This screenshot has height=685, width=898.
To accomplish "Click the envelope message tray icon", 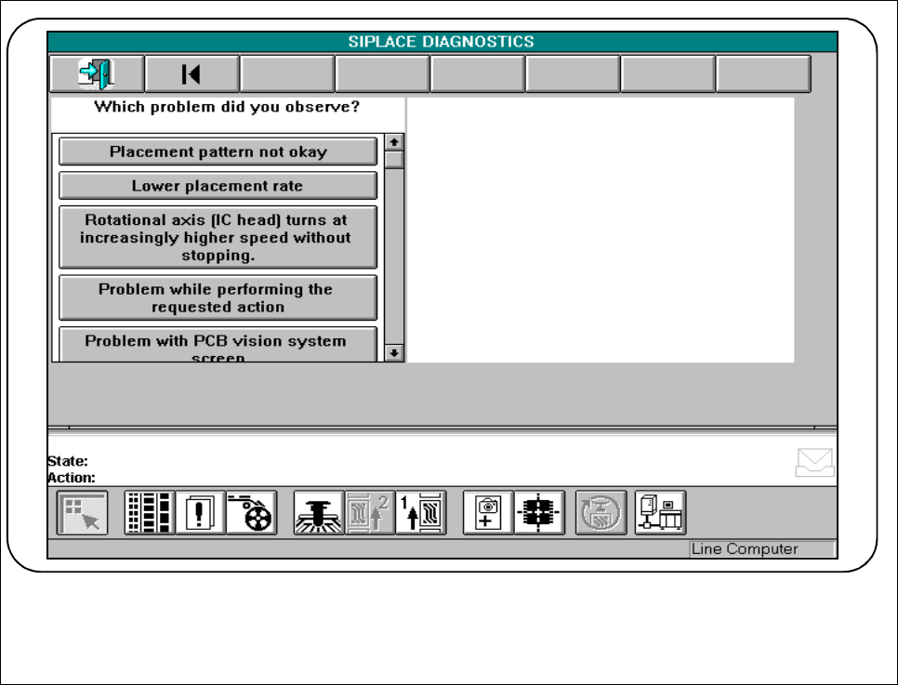I will [815, 463].
